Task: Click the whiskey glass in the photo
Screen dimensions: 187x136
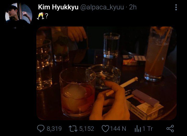Action: coord(77,92)
